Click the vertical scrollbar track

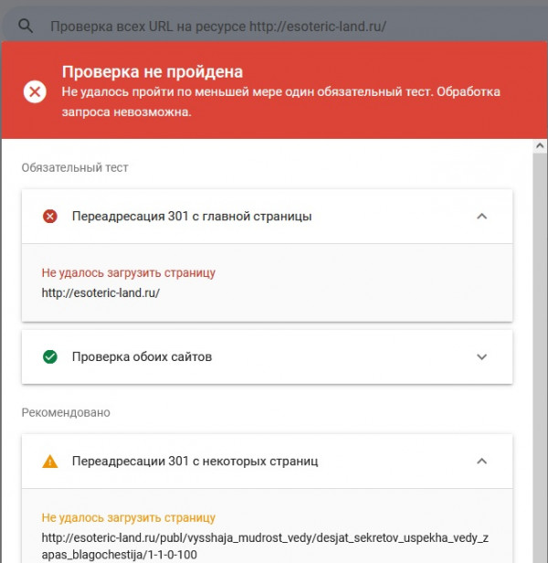[540, 357]
